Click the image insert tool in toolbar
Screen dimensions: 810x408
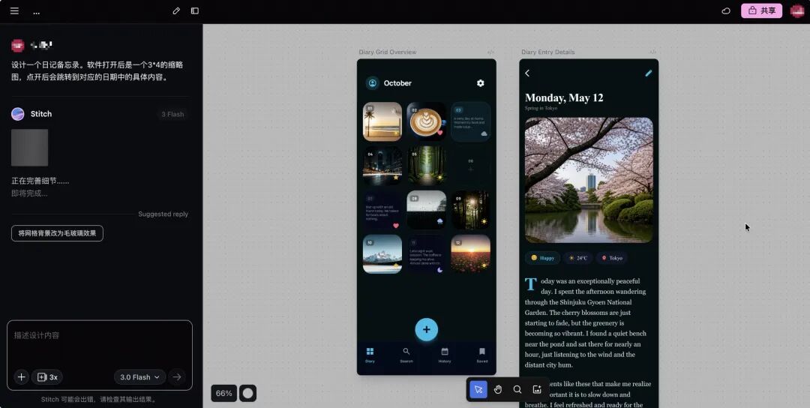pyautogui.click(x=537, y=389)
